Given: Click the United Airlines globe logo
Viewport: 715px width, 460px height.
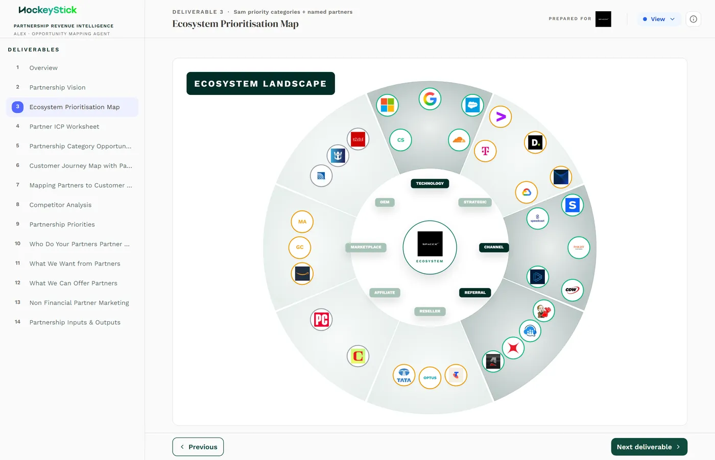Looking at the screenshot, I should 321,176.
